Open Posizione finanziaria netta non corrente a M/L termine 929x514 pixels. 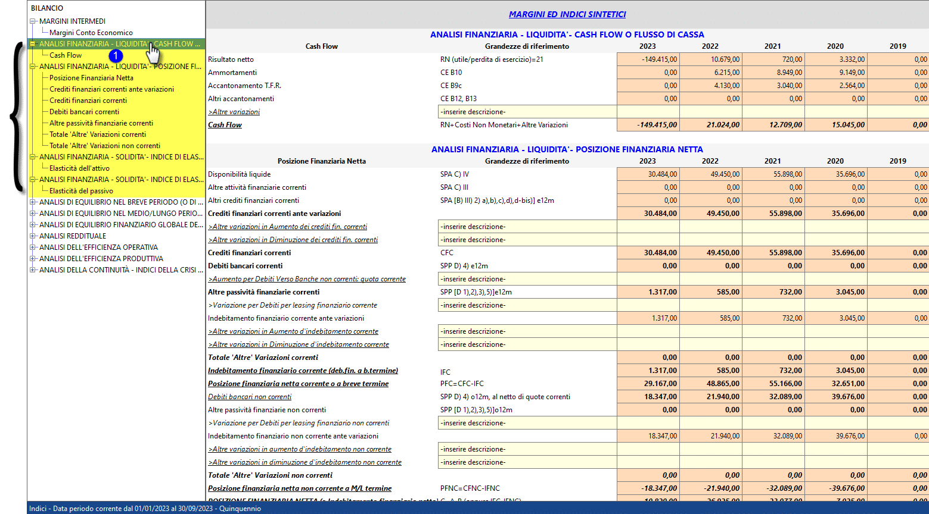pyautogui.click(x=300, y=488)
